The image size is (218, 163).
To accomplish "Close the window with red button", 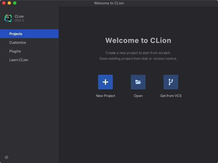I will [x=4, y=3].
